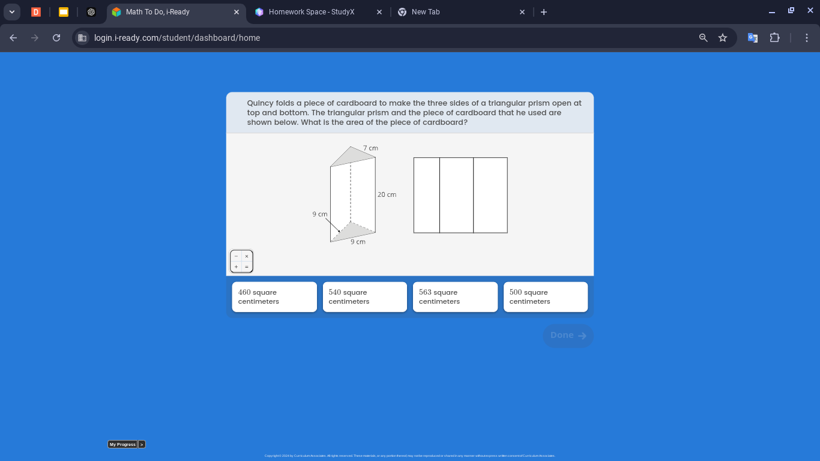This screenshot has height=461, width=820.
Task: Select answer 563 square centimeters
Action: [455, 297]
